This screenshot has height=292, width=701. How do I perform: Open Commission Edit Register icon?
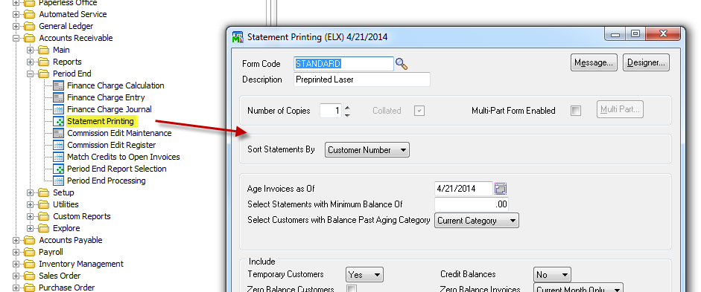point(58,145)
